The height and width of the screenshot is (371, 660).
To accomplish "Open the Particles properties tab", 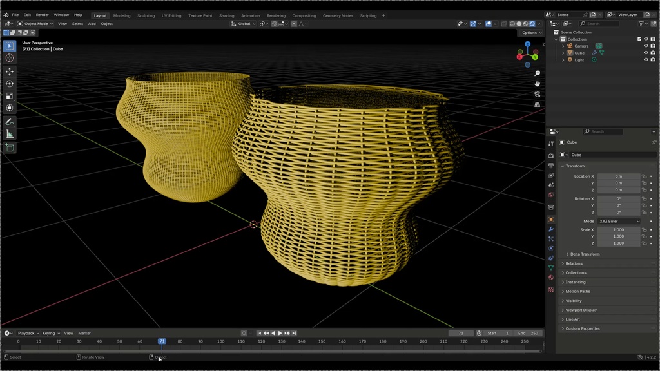I will coord(551,239).
